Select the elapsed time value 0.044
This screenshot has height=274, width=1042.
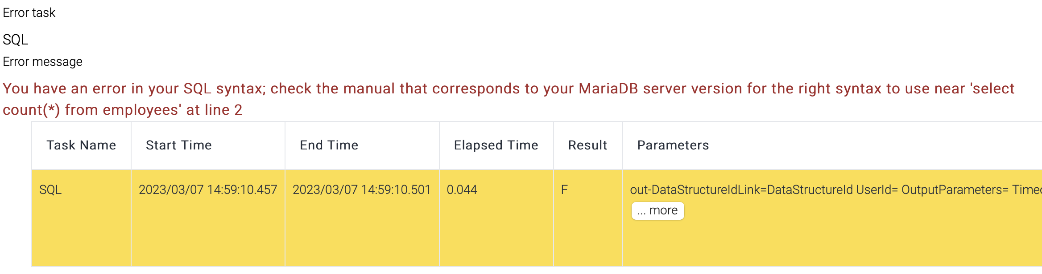(x=462, y=190)
